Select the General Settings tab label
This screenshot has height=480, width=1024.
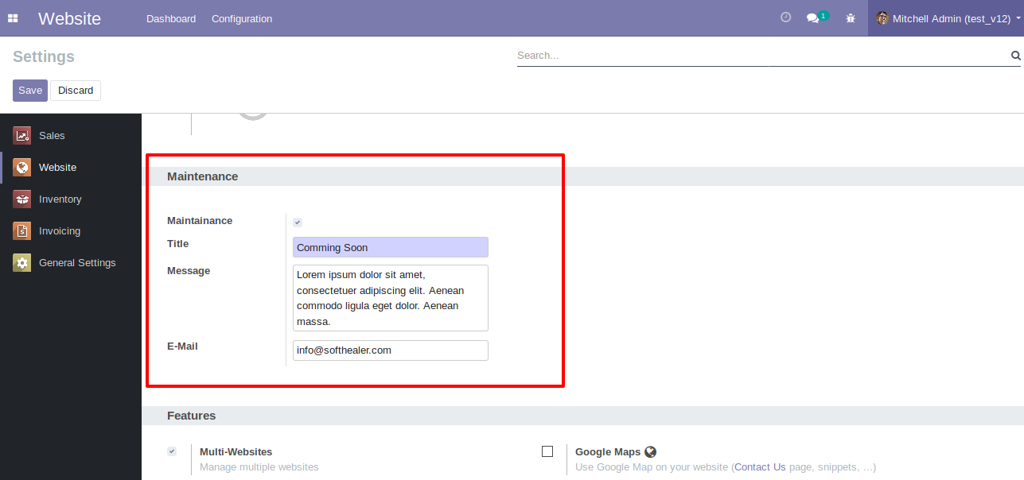click(x=77, y=263)
